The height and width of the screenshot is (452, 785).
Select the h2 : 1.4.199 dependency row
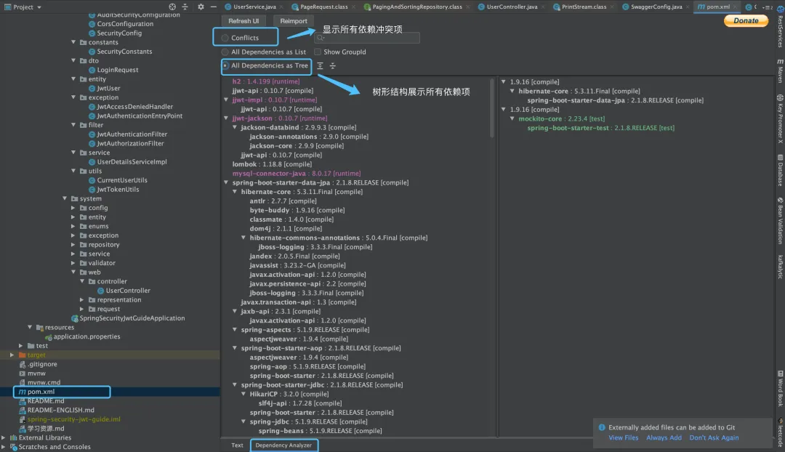click(x=266, y=81)
